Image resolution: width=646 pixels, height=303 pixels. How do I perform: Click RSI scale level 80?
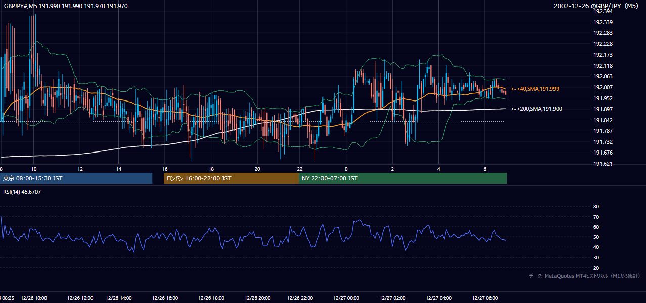(x=596, y=207)
